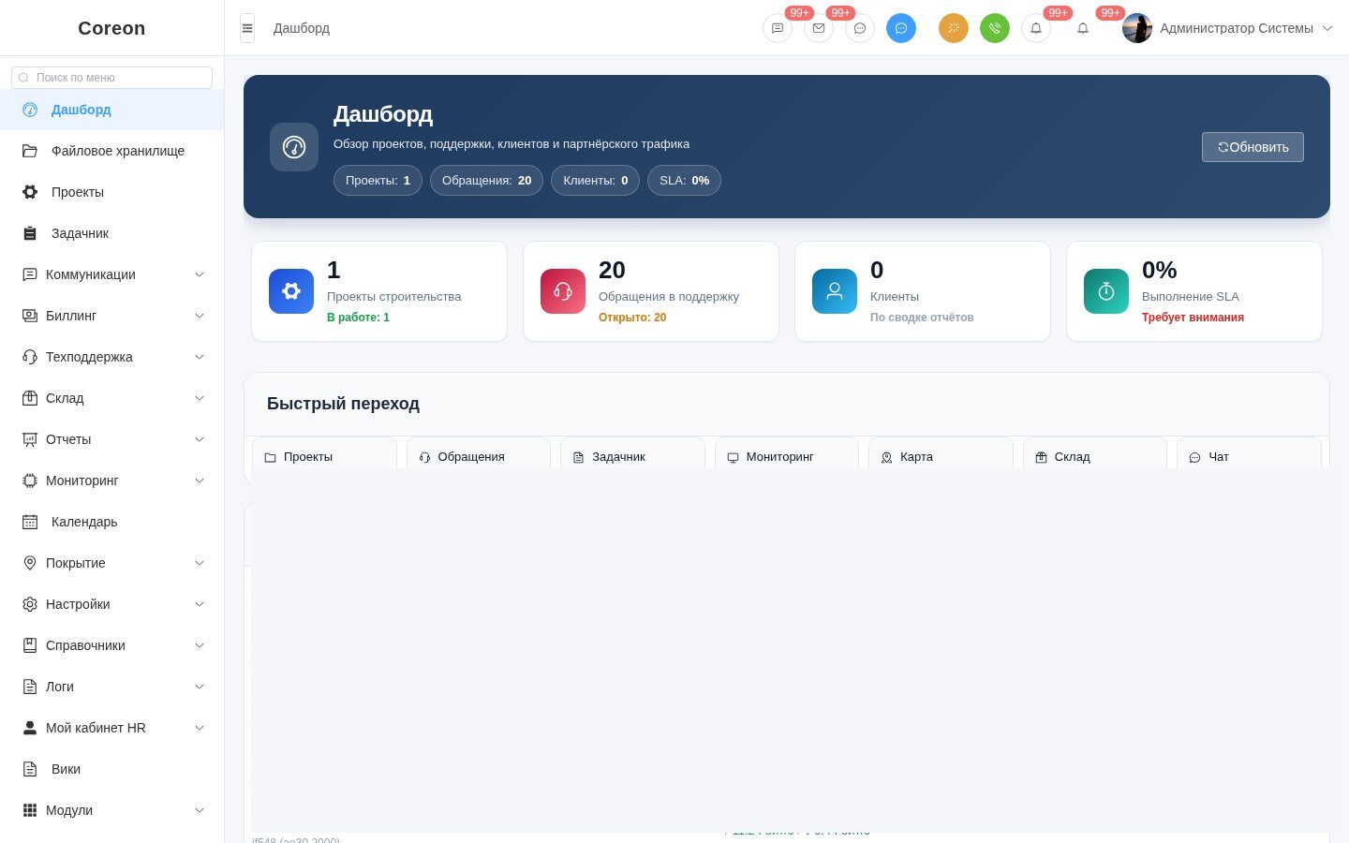
Task: Go to Проекты in the sidebar menu
Action: [111, 192]
